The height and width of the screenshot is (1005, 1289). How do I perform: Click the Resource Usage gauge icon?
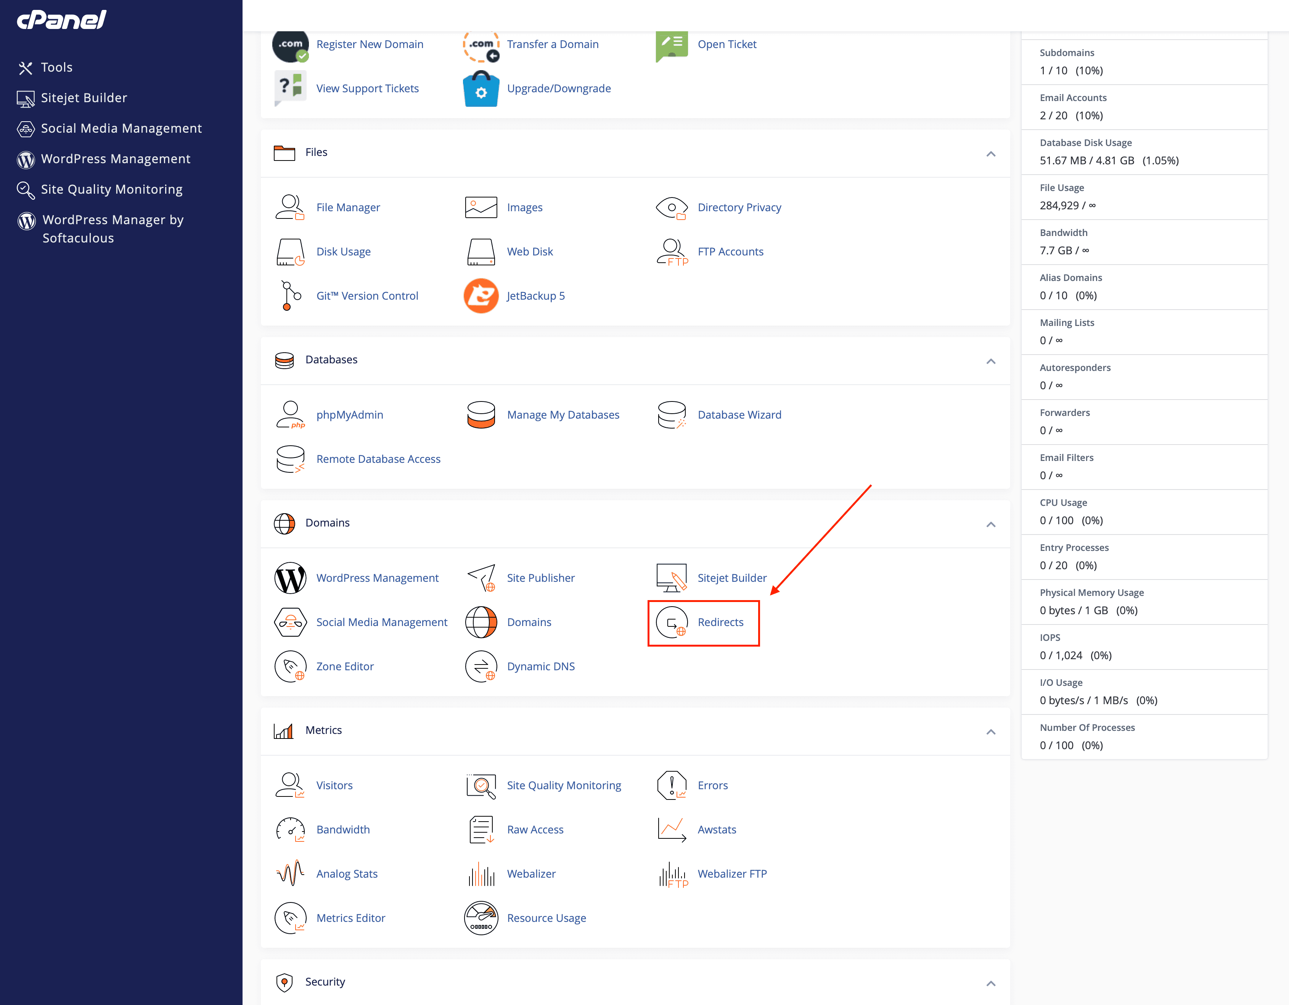point(481,918)
